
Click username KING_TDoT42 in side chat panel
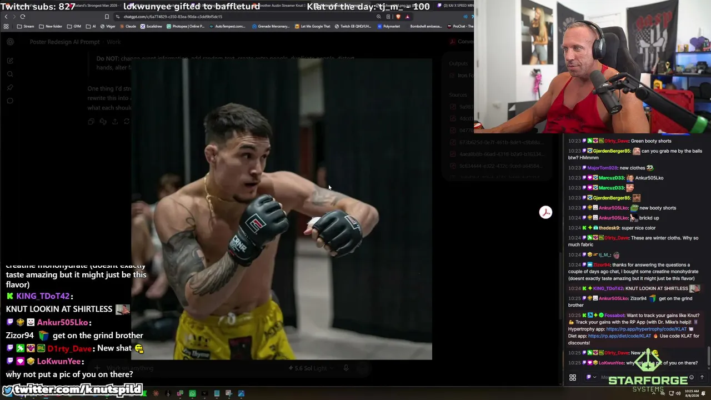click(608, 288)
